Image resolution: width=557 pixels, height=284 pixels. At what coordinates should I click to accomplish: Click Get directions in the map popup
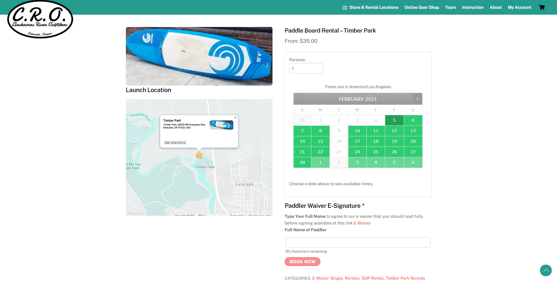tap(175, 142)
